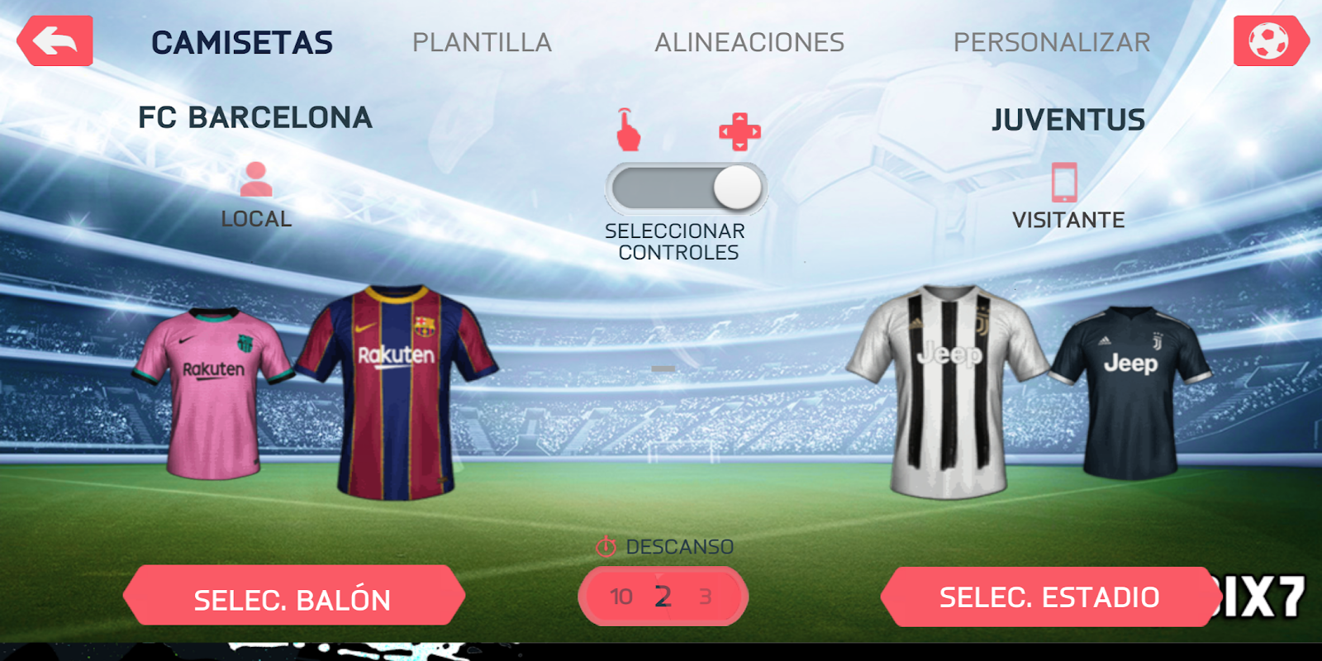Set half-time duration to 10
This screenshot has width=1322, height=661.
pos(621,597)
